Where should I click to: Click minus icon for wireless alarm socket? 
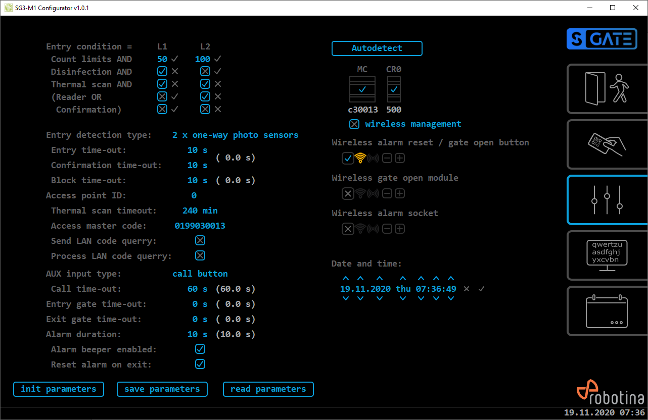(387, 229)
